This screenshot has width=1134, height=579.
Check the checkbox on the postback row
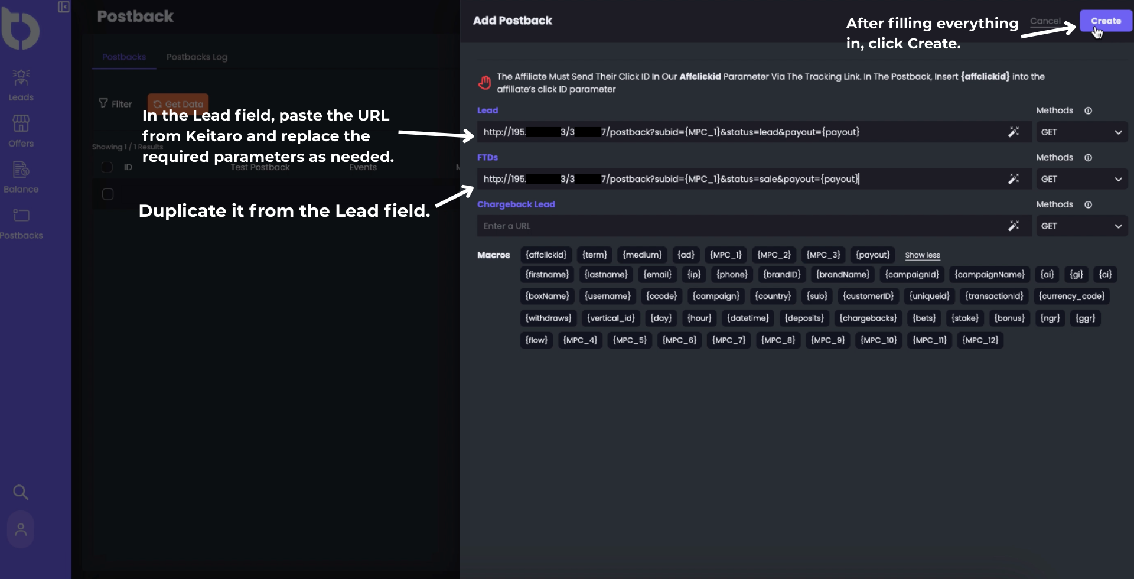107,194
